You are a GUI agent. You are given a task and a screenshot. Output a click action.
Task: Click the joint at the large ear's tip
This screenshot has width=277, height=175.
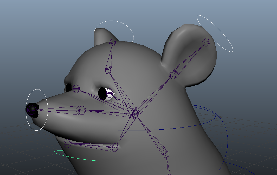pos(206,42)
